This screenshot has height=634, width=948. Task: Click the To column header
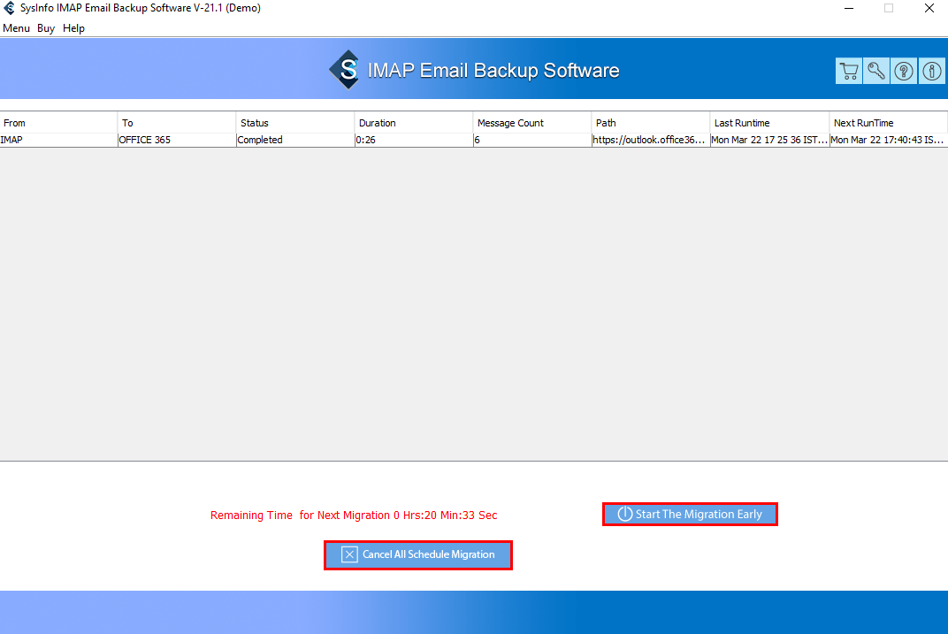pyautogui.click(x=177, y=123)
